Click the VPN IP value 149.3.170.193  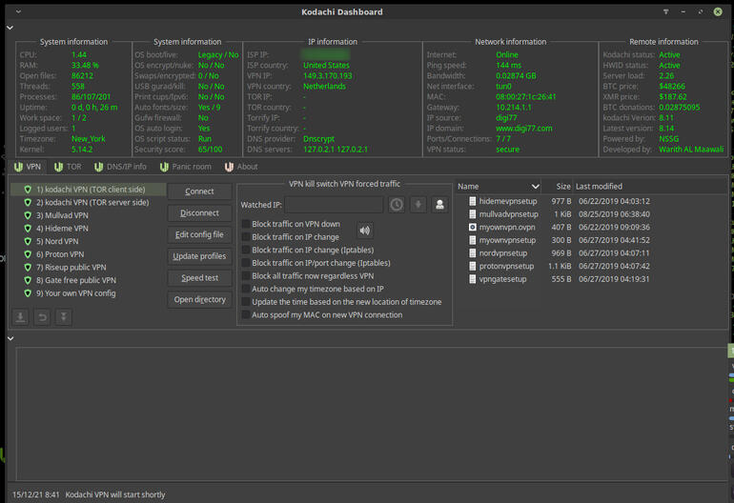[x=327, y=76]
